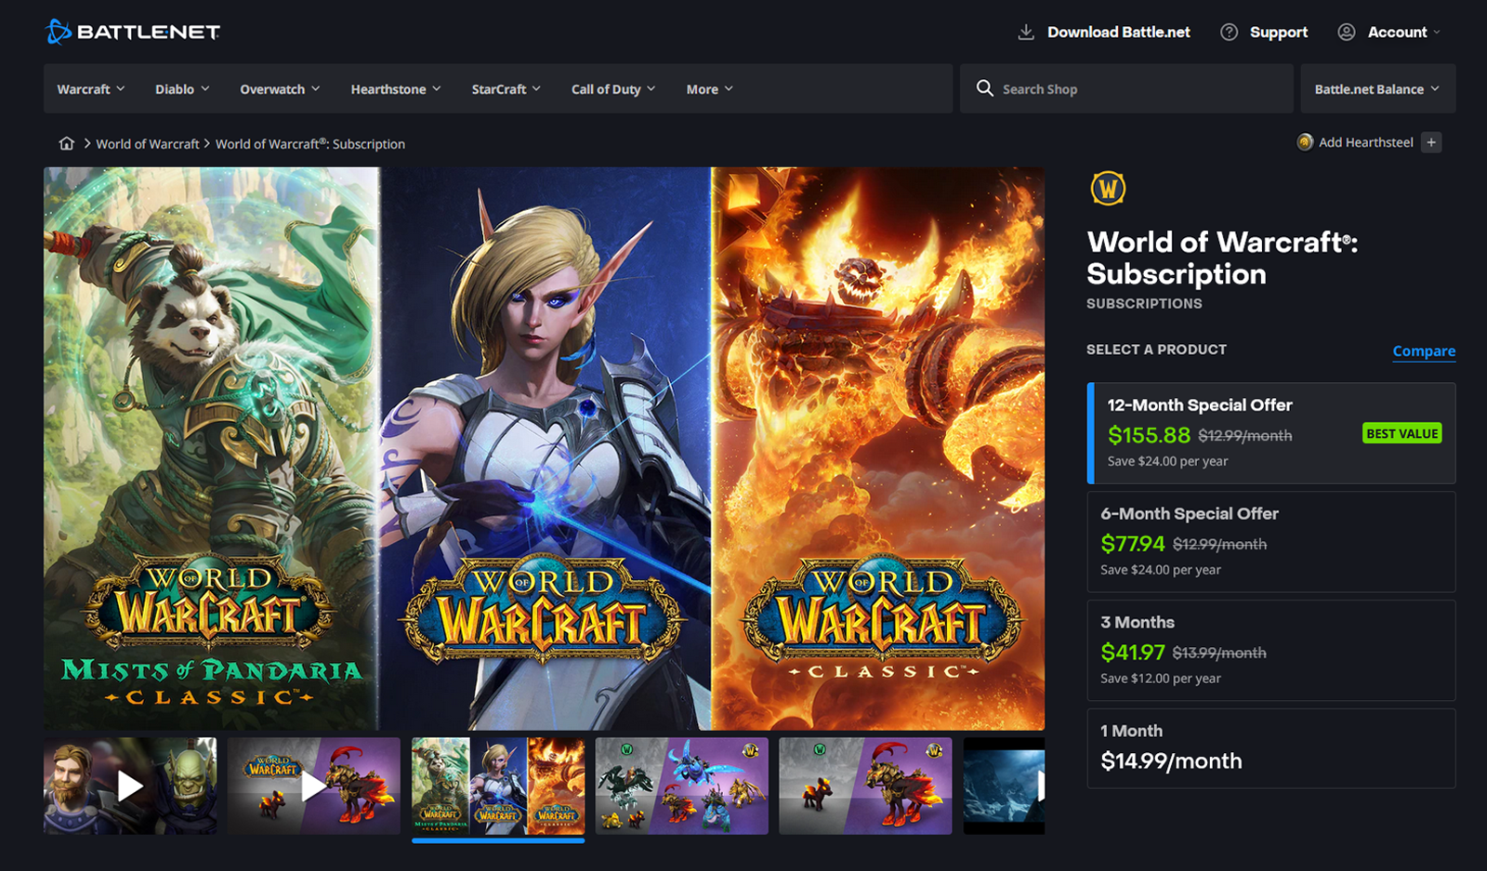This screenshot has height=871, width=1487.
Task: Click the Battle.net logo
Action: (133, 32)
